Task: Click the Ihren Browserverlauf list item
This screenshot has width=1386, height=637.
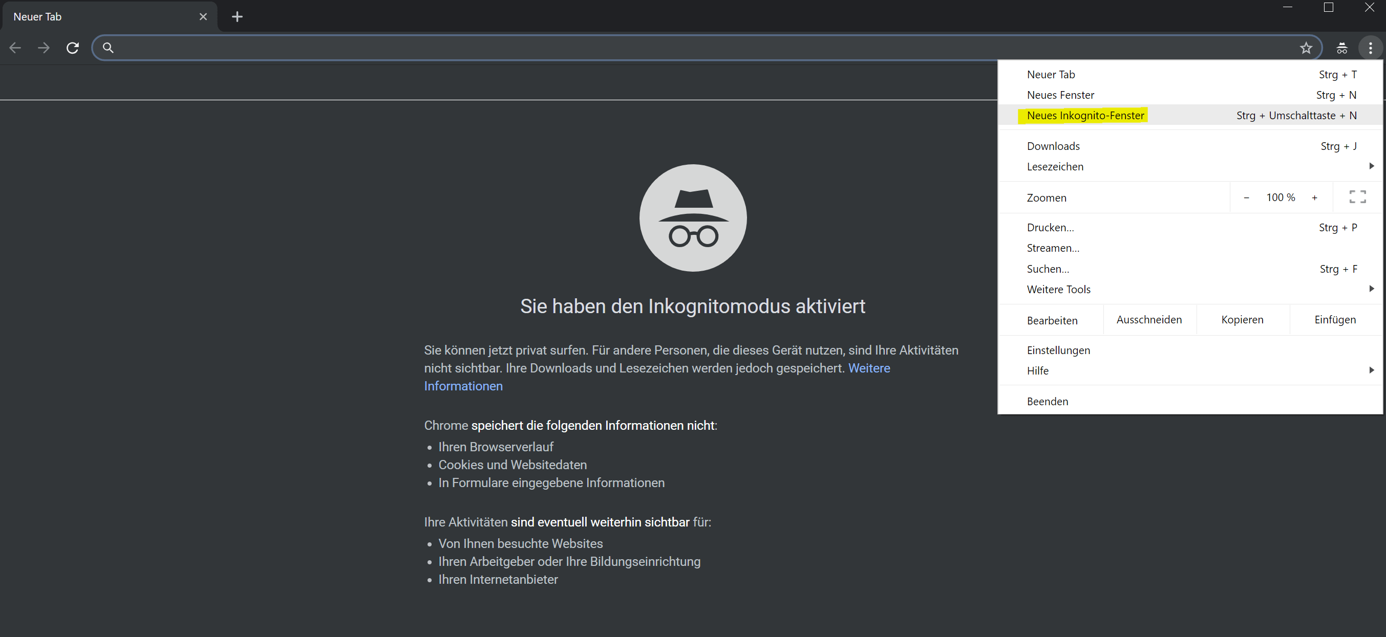Action: point(496,447)
